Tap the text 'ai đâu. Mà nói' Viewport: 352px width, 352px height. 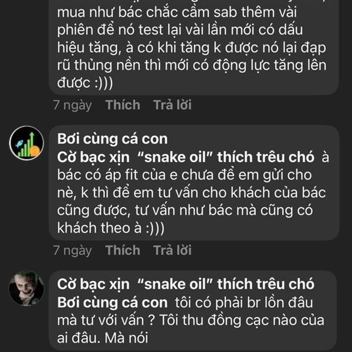click(x=103, y=338)
